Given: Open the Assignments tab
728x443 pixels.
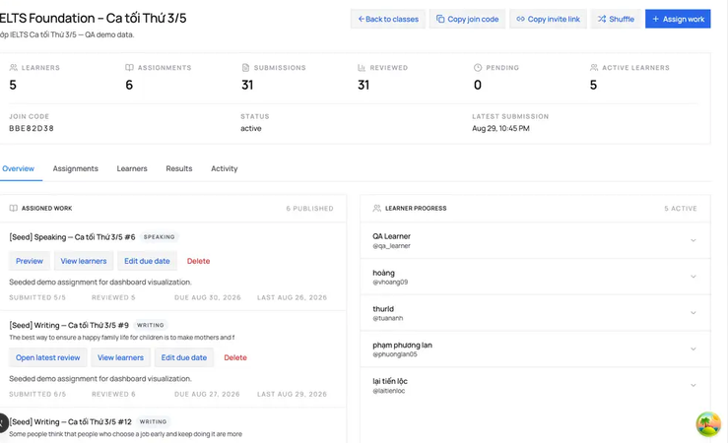Looking at the screenshot, I should click(x=75, y=168).
